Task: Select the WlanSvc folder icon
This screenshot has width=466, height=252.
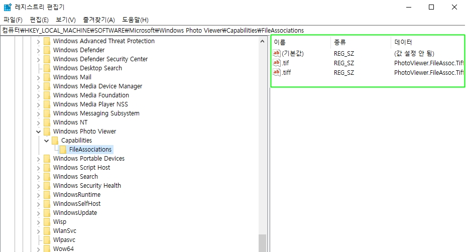Action: (47, 230)
